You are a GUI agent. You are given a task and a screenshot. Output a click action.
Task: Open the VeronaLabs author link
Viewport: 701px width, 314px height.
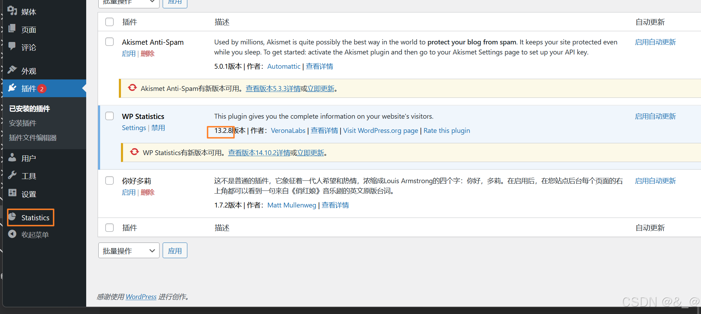click(288, 130)
